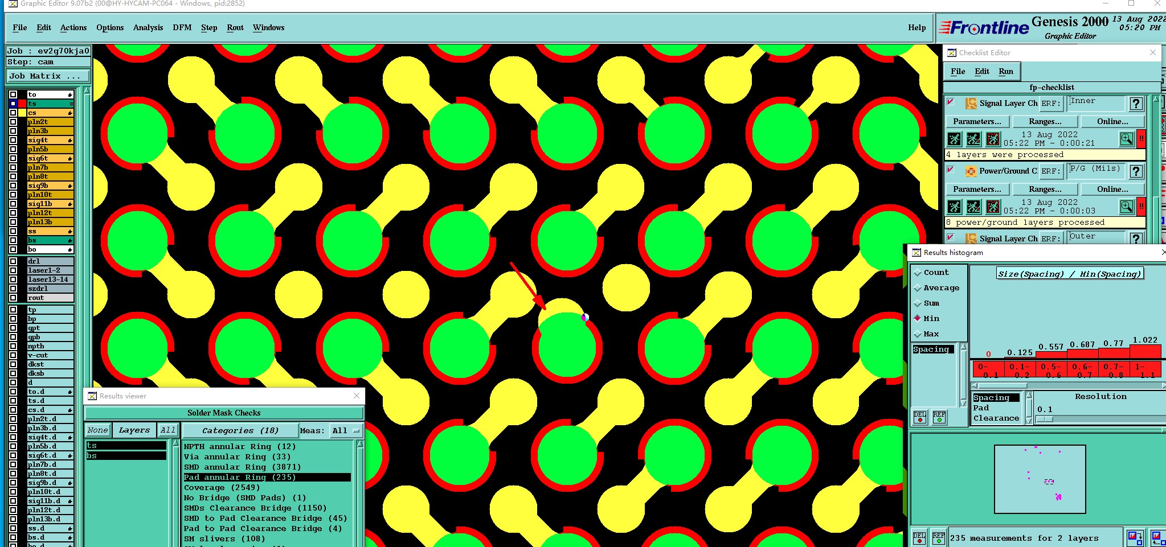Click histogram icon right of measurements status

(x=1135, y=538)
